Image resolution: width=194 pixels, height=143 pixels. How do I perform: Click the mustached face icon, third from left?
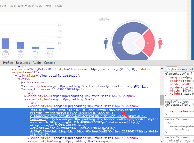pyautogui.click(x=36, y=54)
